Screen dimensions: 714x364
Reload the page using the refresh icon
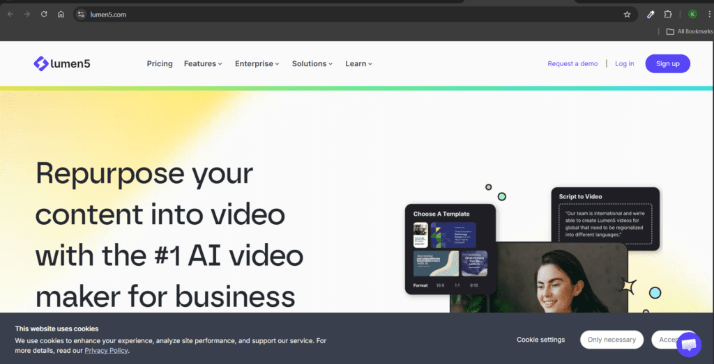44,15
